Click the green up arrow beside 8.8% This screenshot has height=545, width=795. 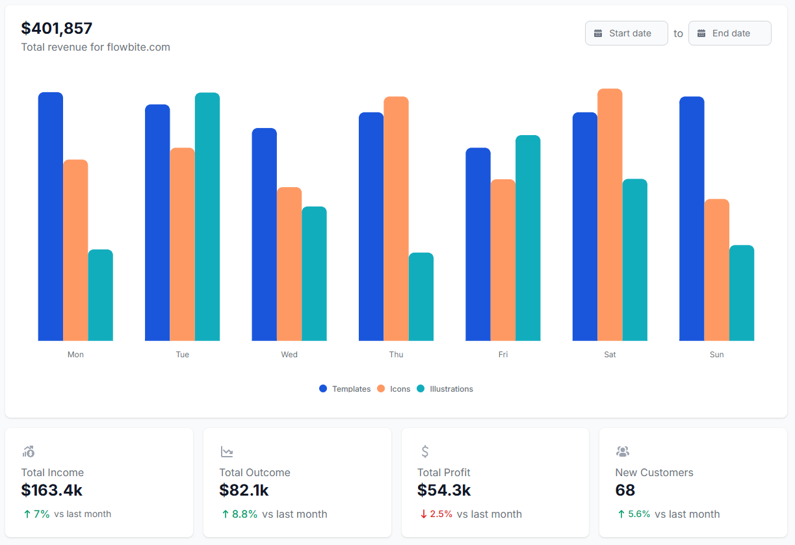226,513
